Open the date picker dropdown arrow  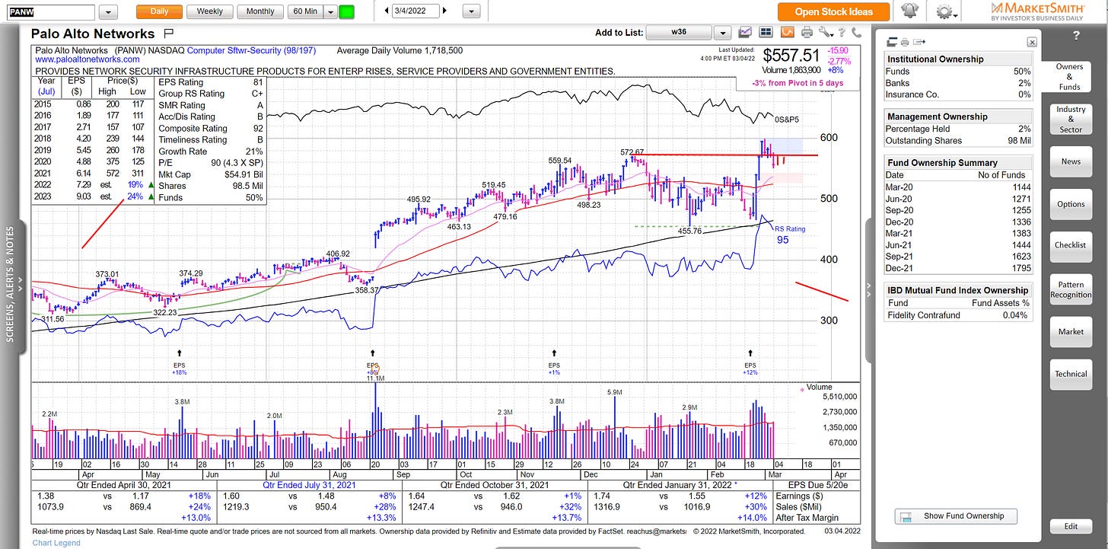pos(472,11)
